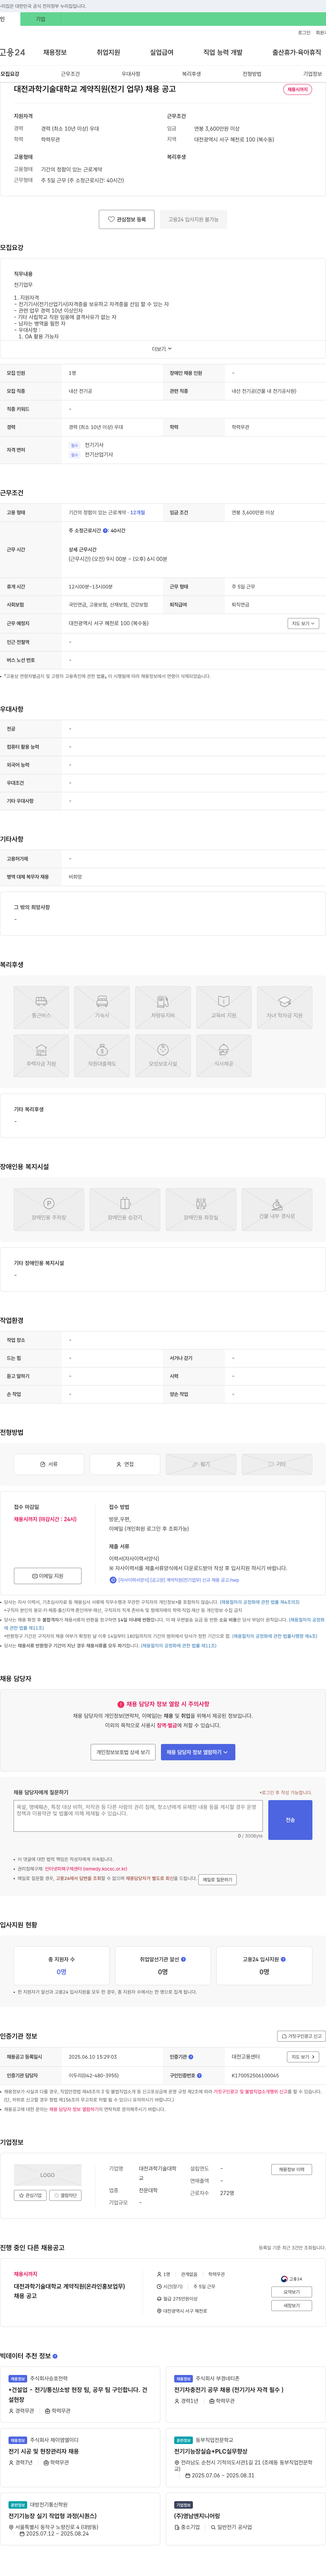326x2576 pixels.
Task: Click 개인정보보호법 상세 보기 button
Action: (123, 1752)
